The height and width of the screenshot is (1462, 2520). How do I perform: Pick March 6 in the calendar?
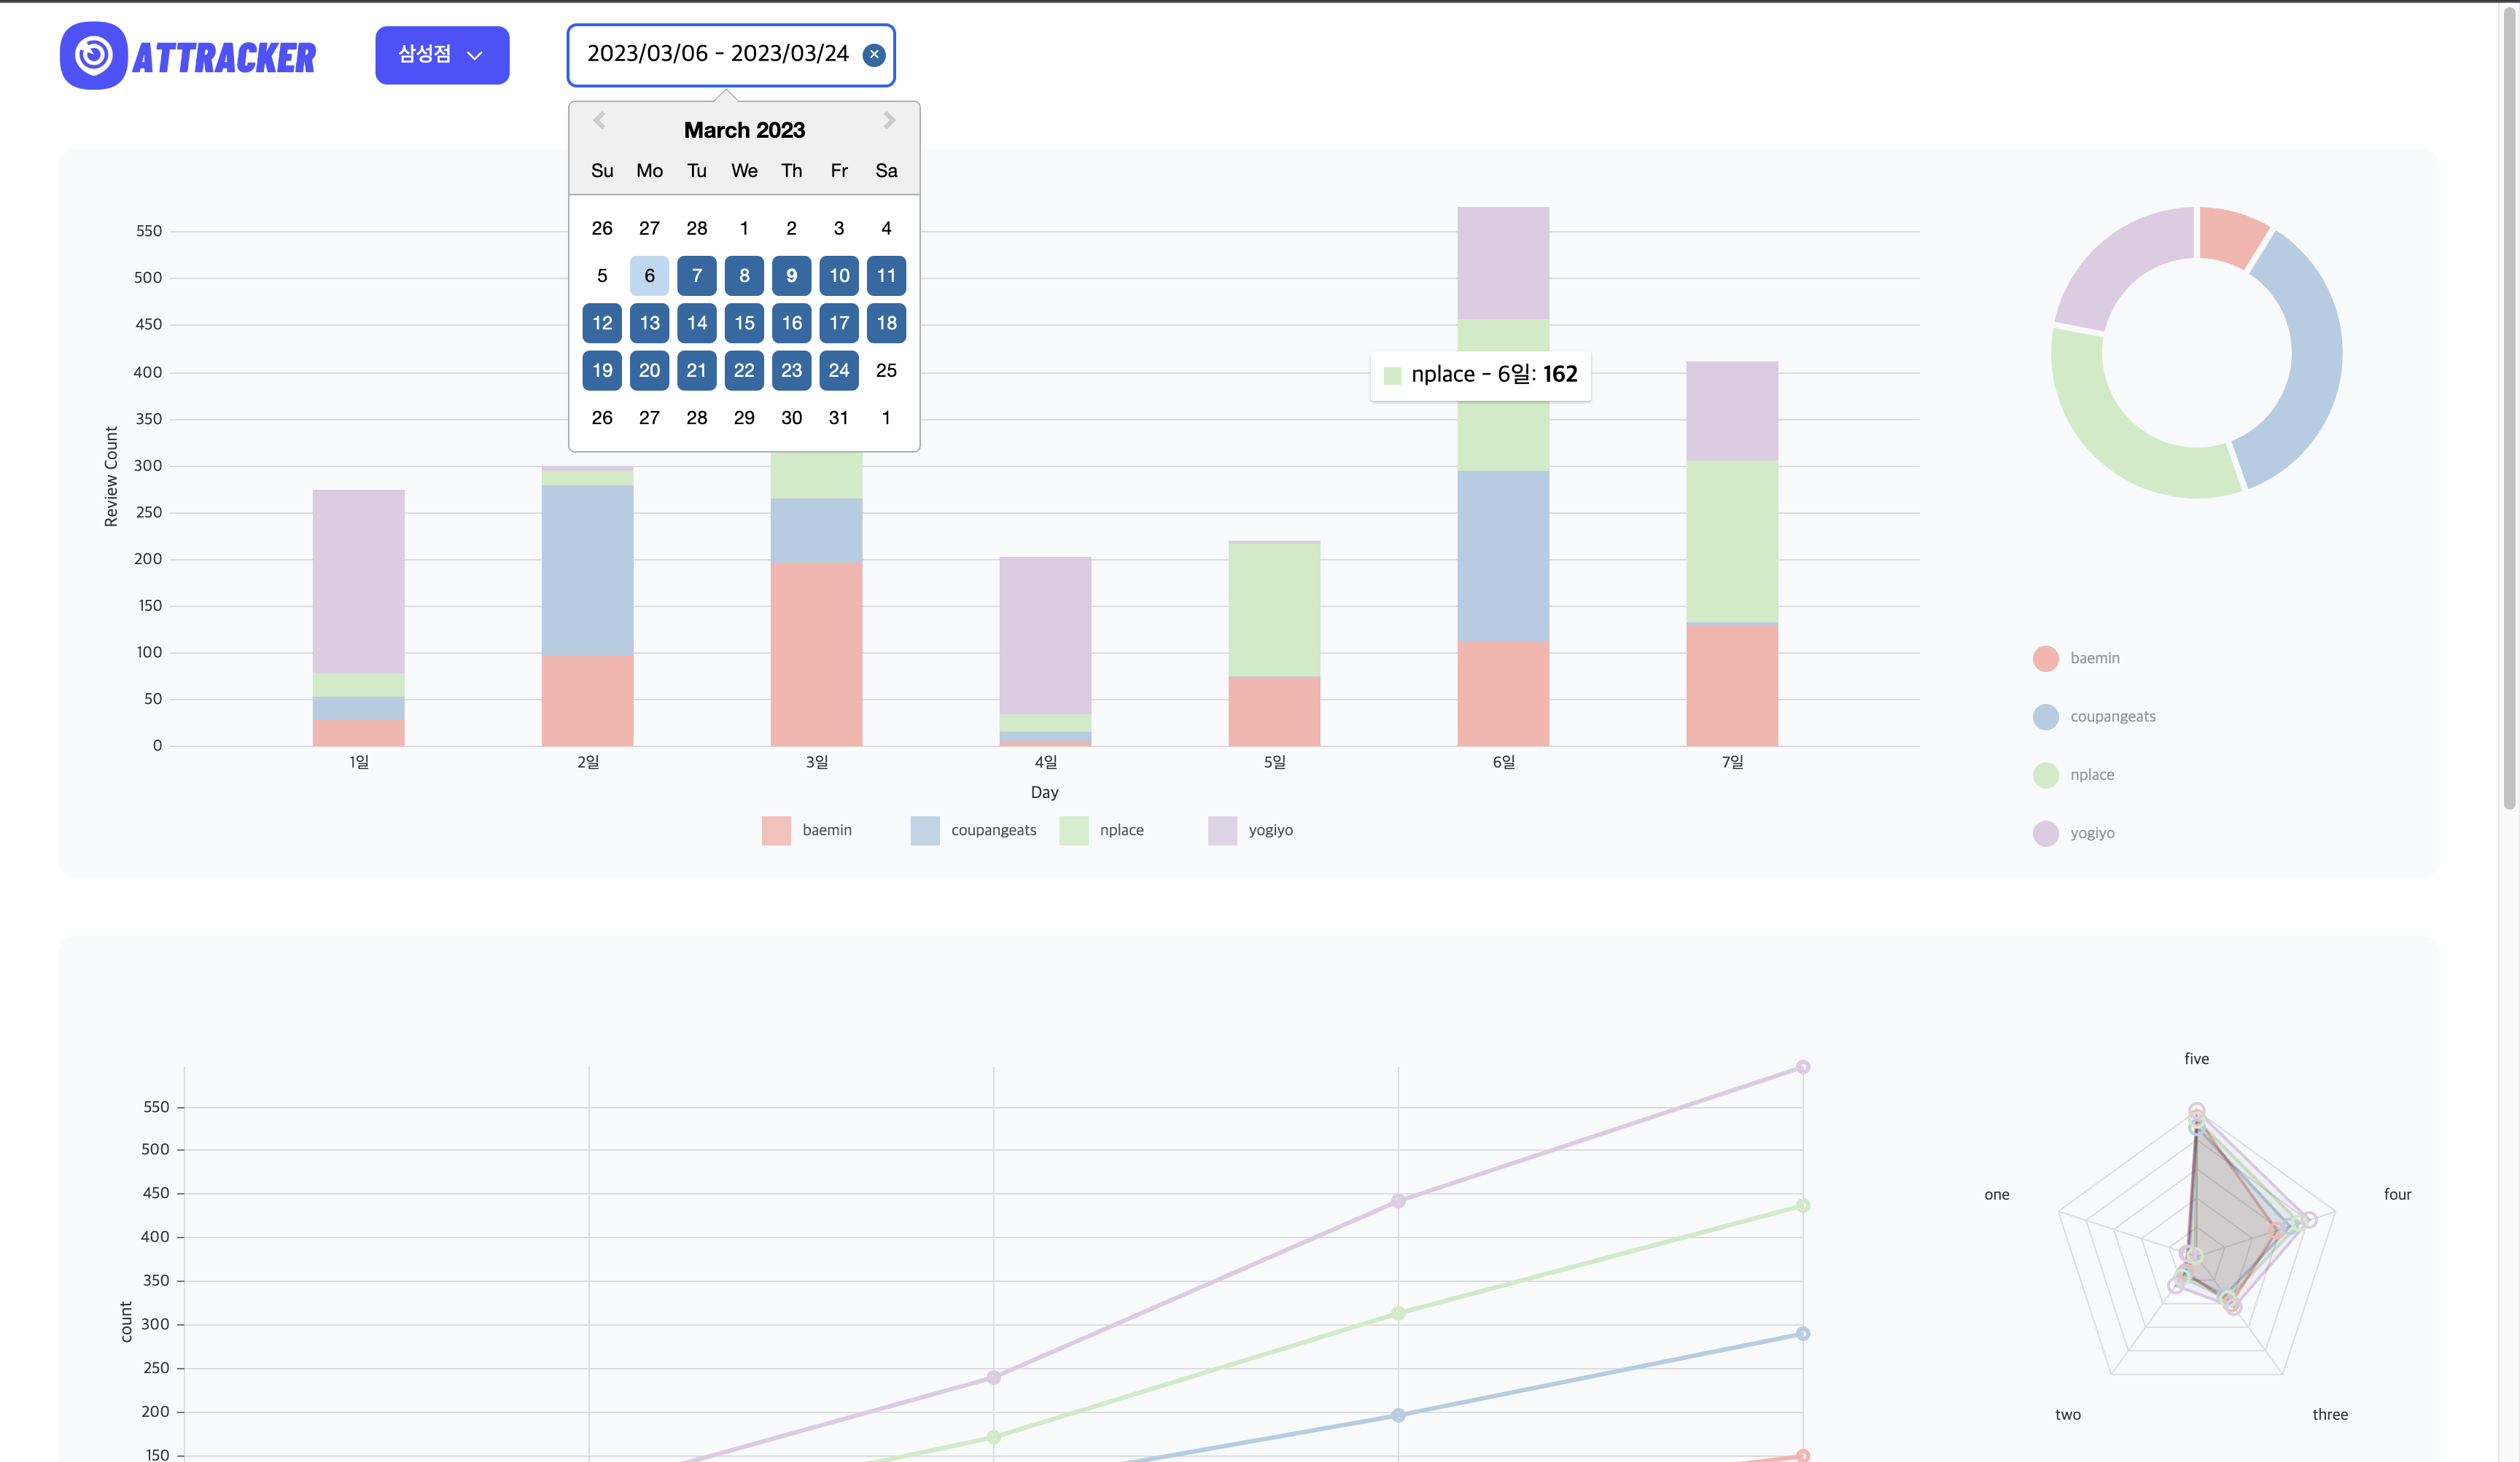(649, 275)
